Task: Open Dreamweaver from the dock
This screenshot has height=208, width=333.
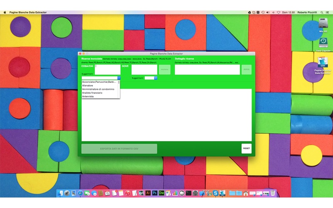Action: pyautogui.click(x=162, y=193)
